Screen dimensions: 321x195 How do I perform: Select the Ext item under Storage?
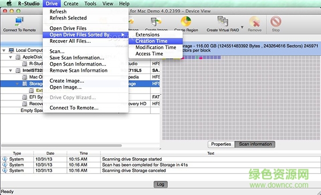39,90
